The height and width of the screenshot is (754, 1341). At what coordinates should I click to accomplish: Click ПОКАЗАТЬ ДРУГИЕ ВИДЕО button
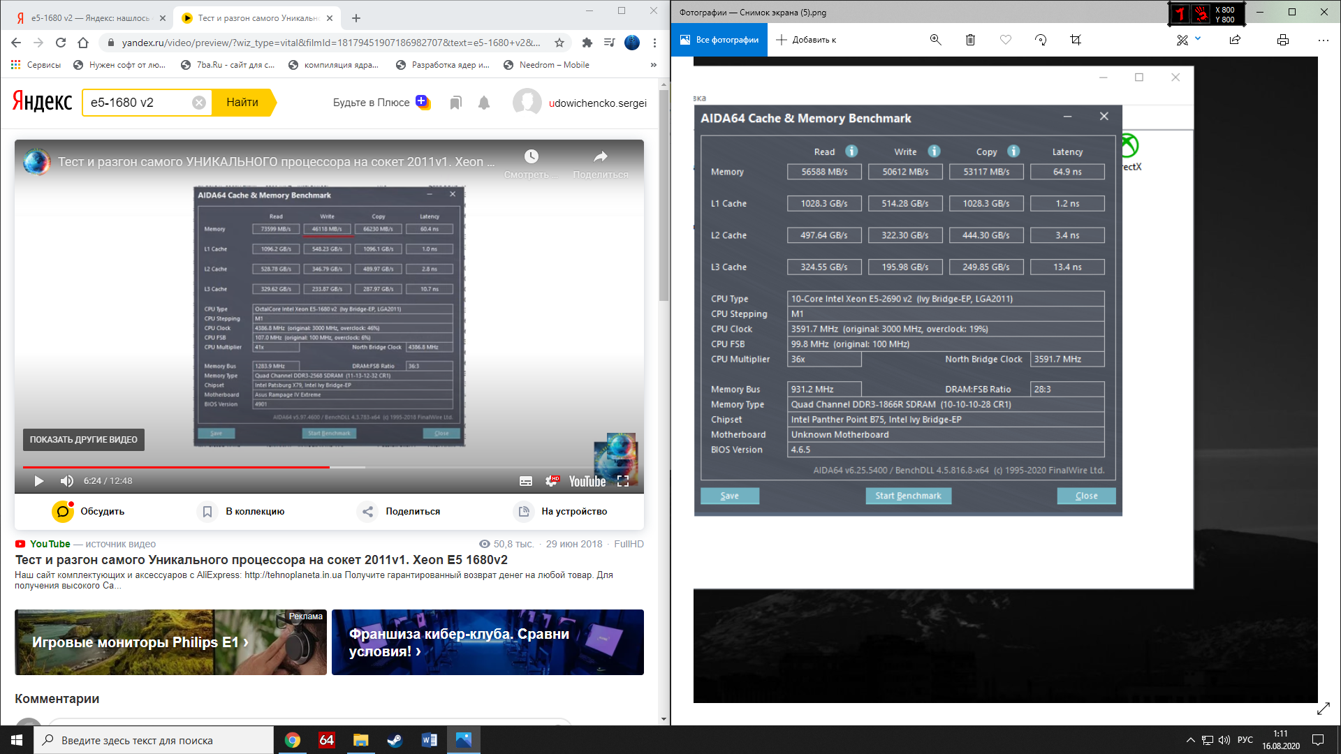click(83, 440)
